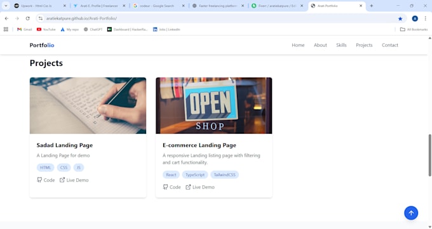Click the Portfolio logo

[x=42, y=45]
